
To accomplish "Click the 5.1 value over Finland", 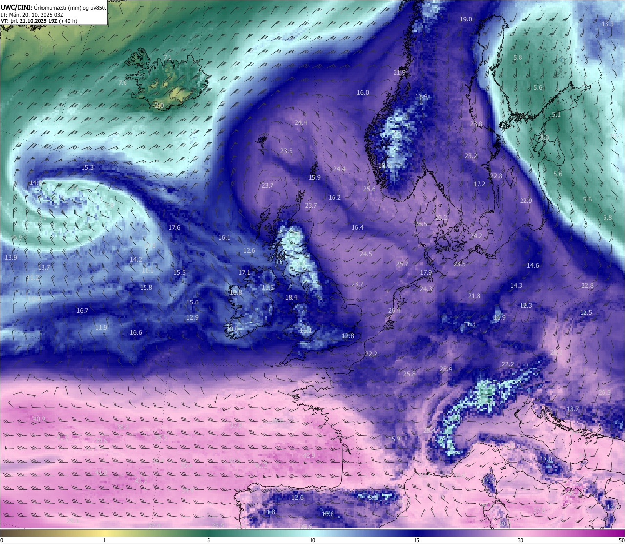I will click(x=556, y=115).
